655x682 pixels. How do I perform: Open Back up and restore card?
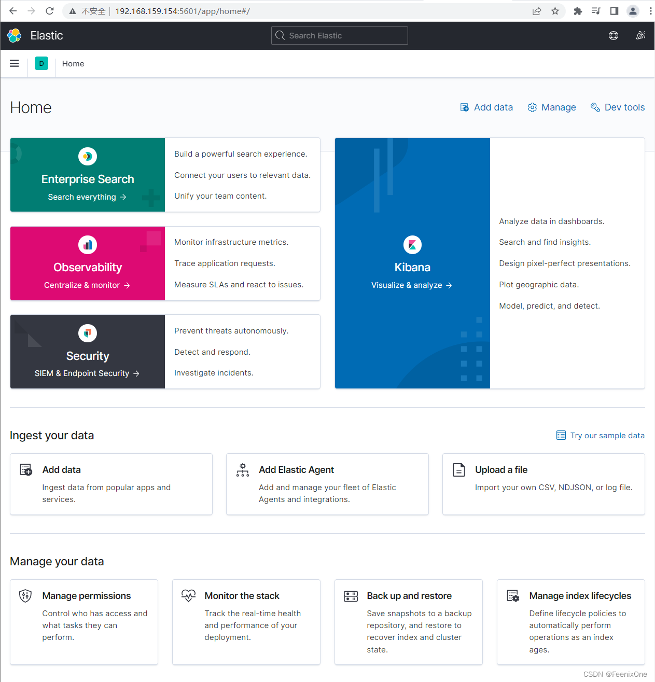tap(409, 622)
